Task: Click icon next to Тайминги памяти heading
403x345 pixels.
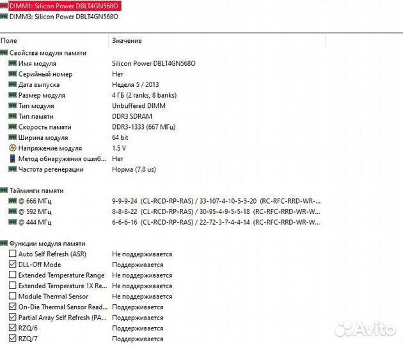Action: pos(4,190)
